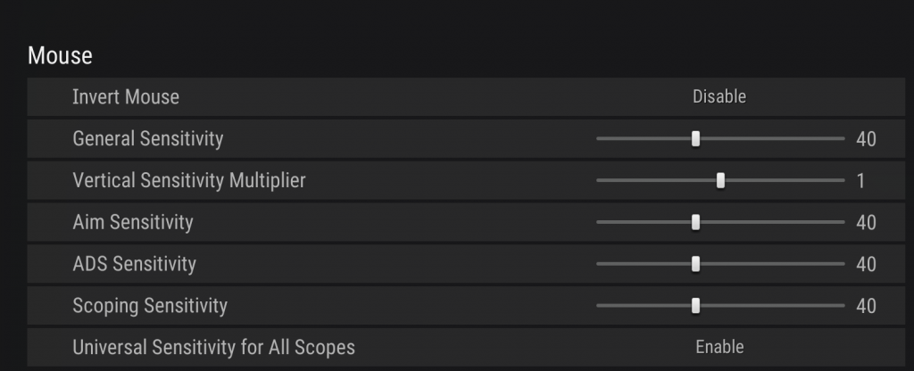Click the Vertical Sensitivity Multiplier label
This screenshot has width=914, height=371.
tap(189, 180)
